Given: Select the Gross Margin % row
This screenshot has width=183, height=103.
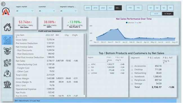Looking at the screenshot, I should tap(47, 82).
